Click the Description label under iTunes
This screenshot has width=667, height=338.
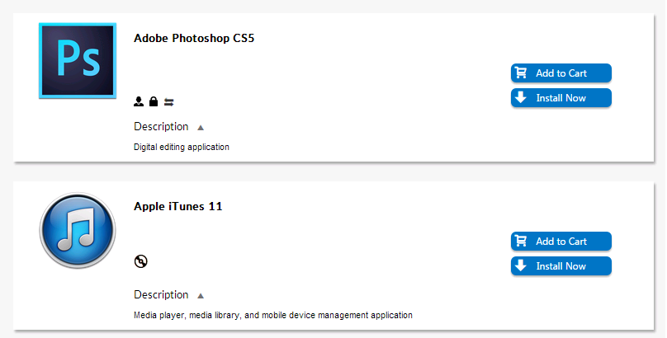click(x=161, y=295)
